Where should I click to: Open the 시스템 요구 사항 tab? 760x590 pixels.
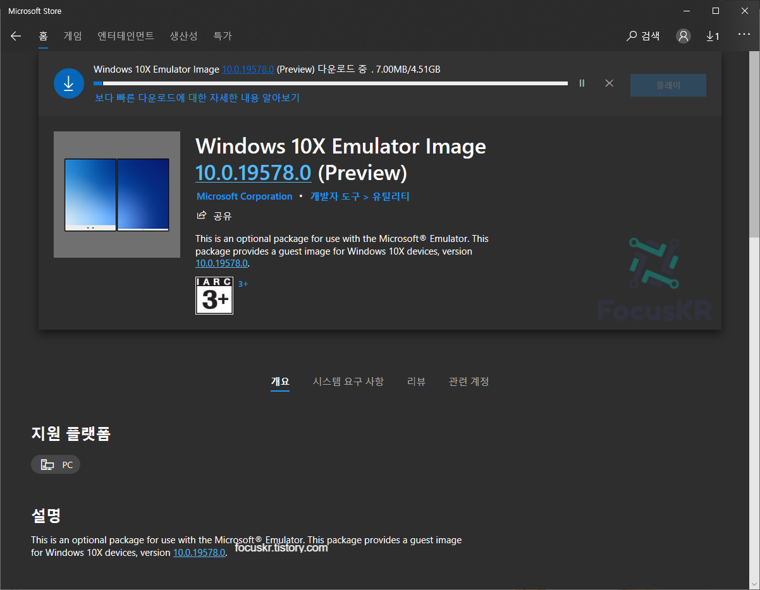pos(348,381)
